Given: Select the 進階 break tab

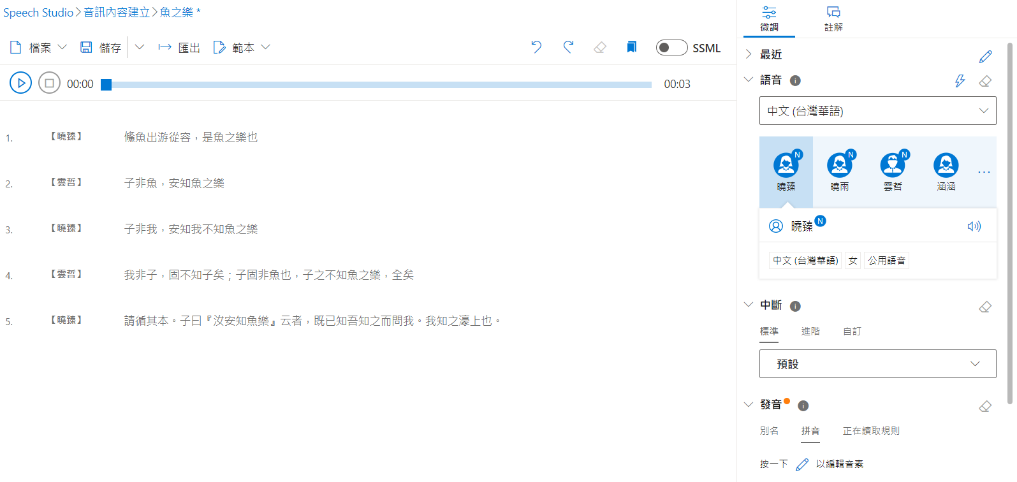Looking at the screenshot, I should point(810,332).
